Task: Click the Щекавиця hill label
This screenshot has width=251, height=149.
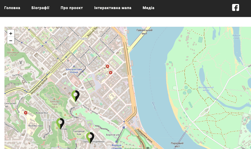Action: click(13, 53)
